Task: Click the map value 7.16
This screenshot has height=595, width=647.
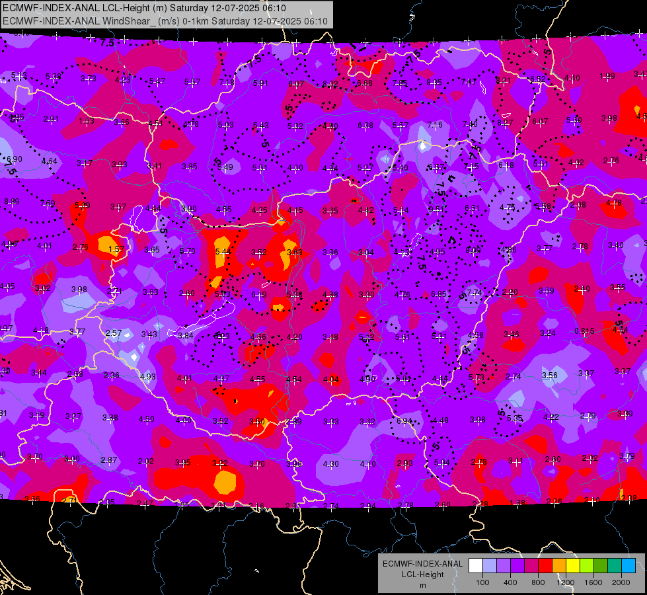Action: (435, 124)
